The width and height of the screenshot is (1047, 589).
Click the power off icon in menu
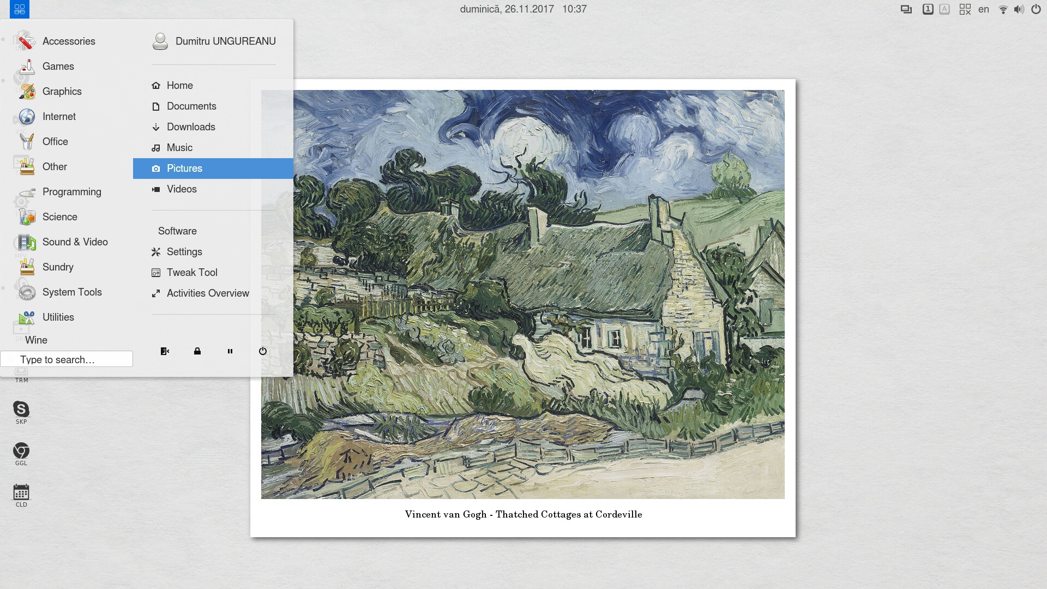(263, 351)
